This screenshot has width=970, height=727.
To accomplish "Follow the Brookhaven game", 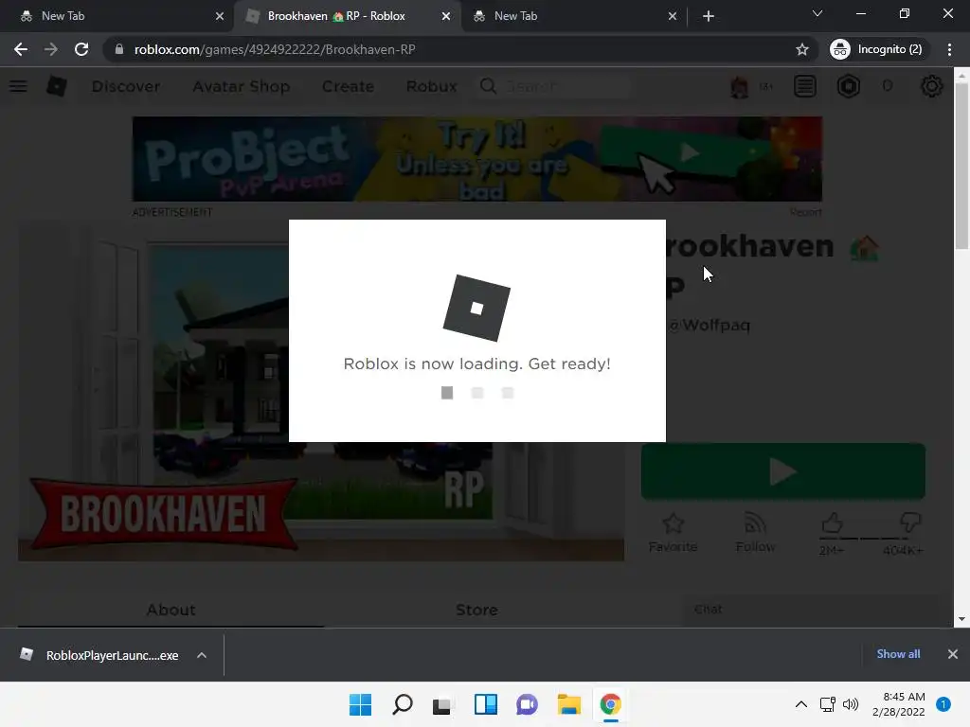I will click(755, 533).
